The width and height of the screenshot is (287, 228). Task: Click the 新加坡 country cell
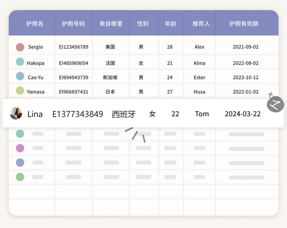pyautogui.click(x=110, y=77)
